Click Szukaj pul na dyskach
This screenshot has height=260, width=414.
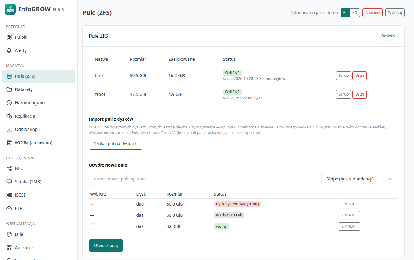click(x=115, y=144)
